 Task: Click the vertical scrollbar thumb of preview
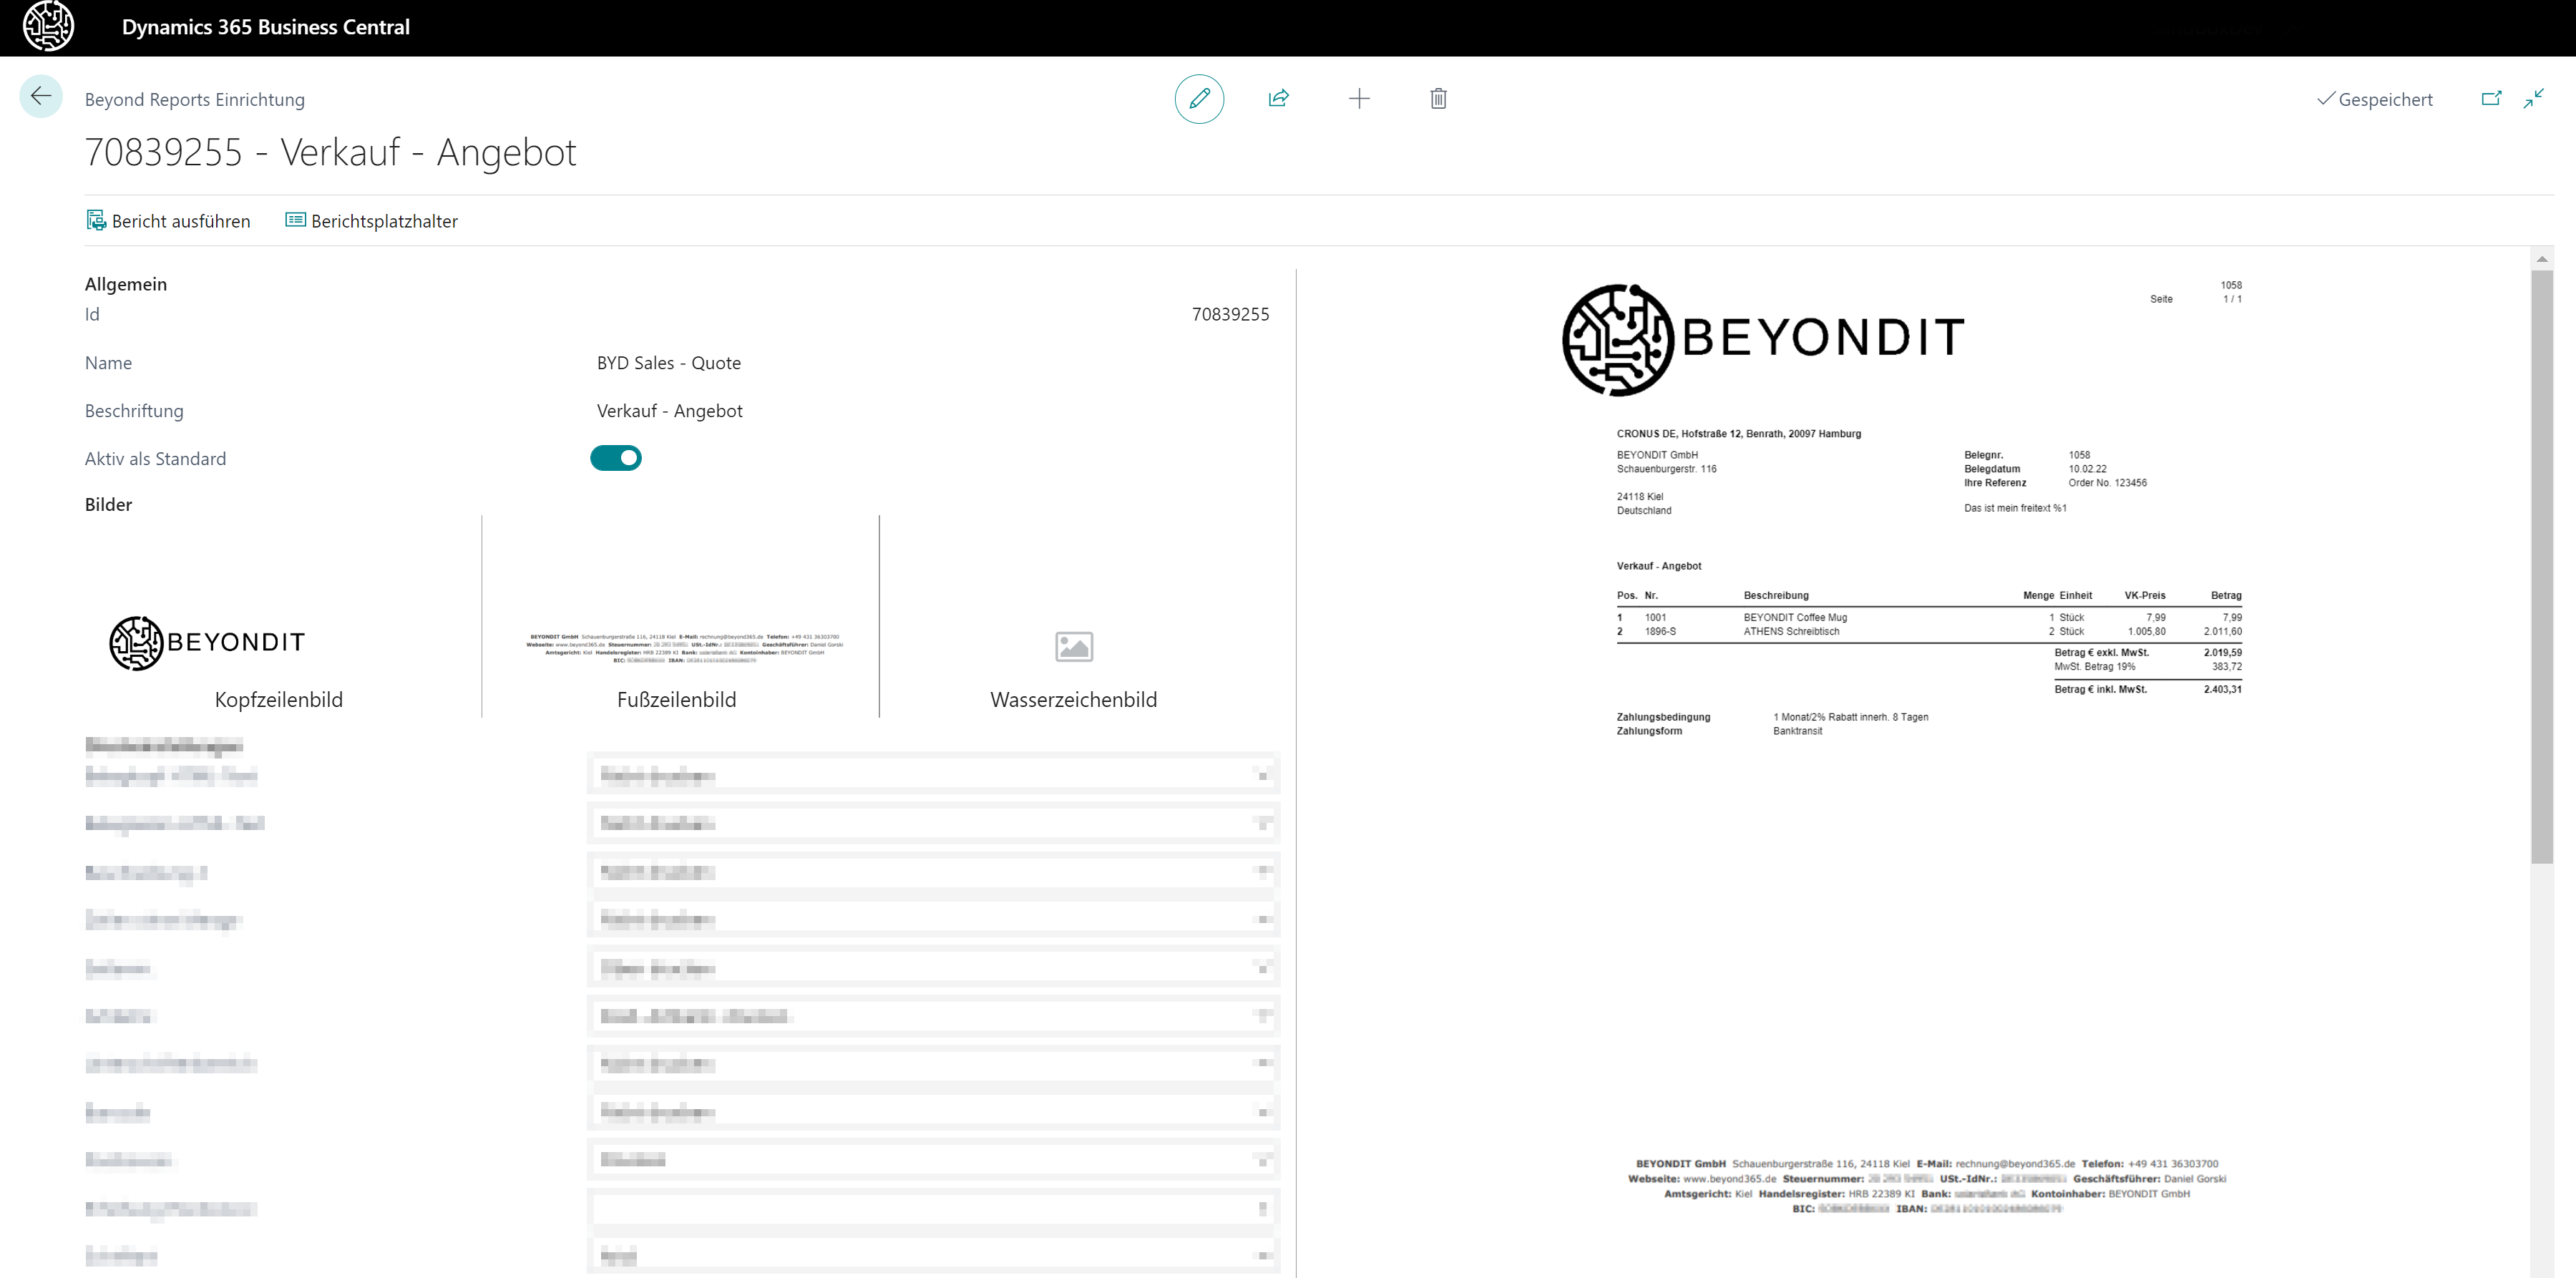pos(2542,566)
